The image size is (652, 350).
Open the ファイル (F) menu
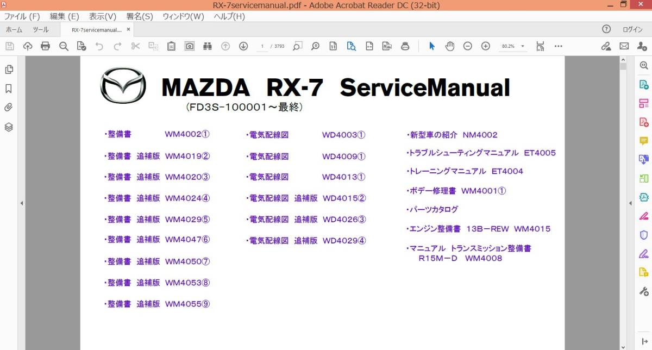pyautogui.click(x=22, y=16)
